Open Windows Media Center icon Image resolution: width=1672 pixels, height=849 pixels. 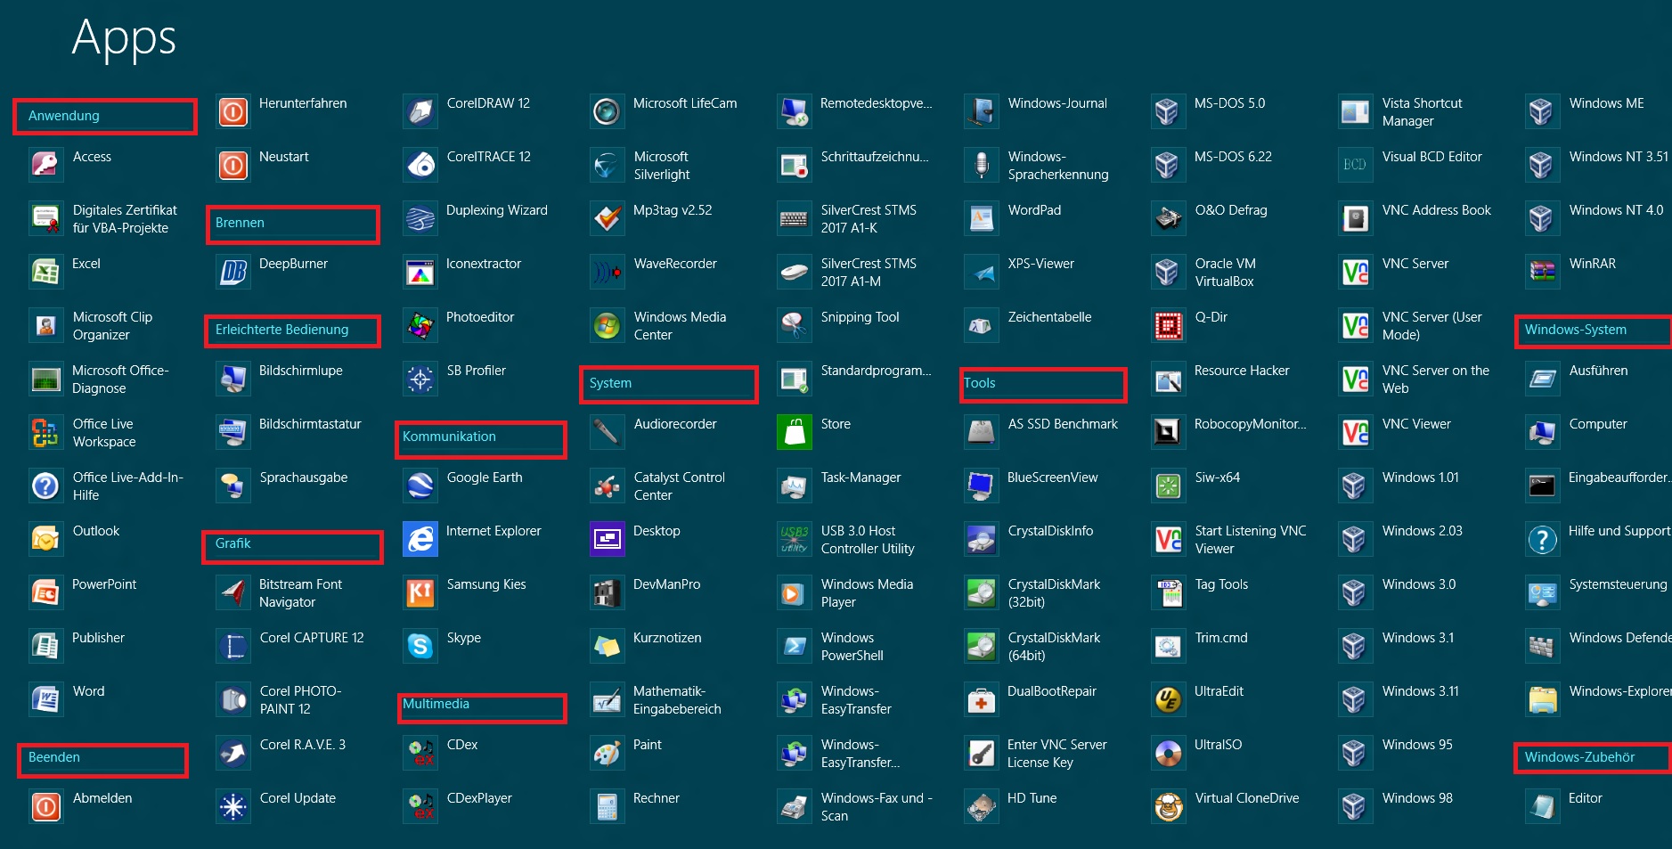[x=607, y=325]
